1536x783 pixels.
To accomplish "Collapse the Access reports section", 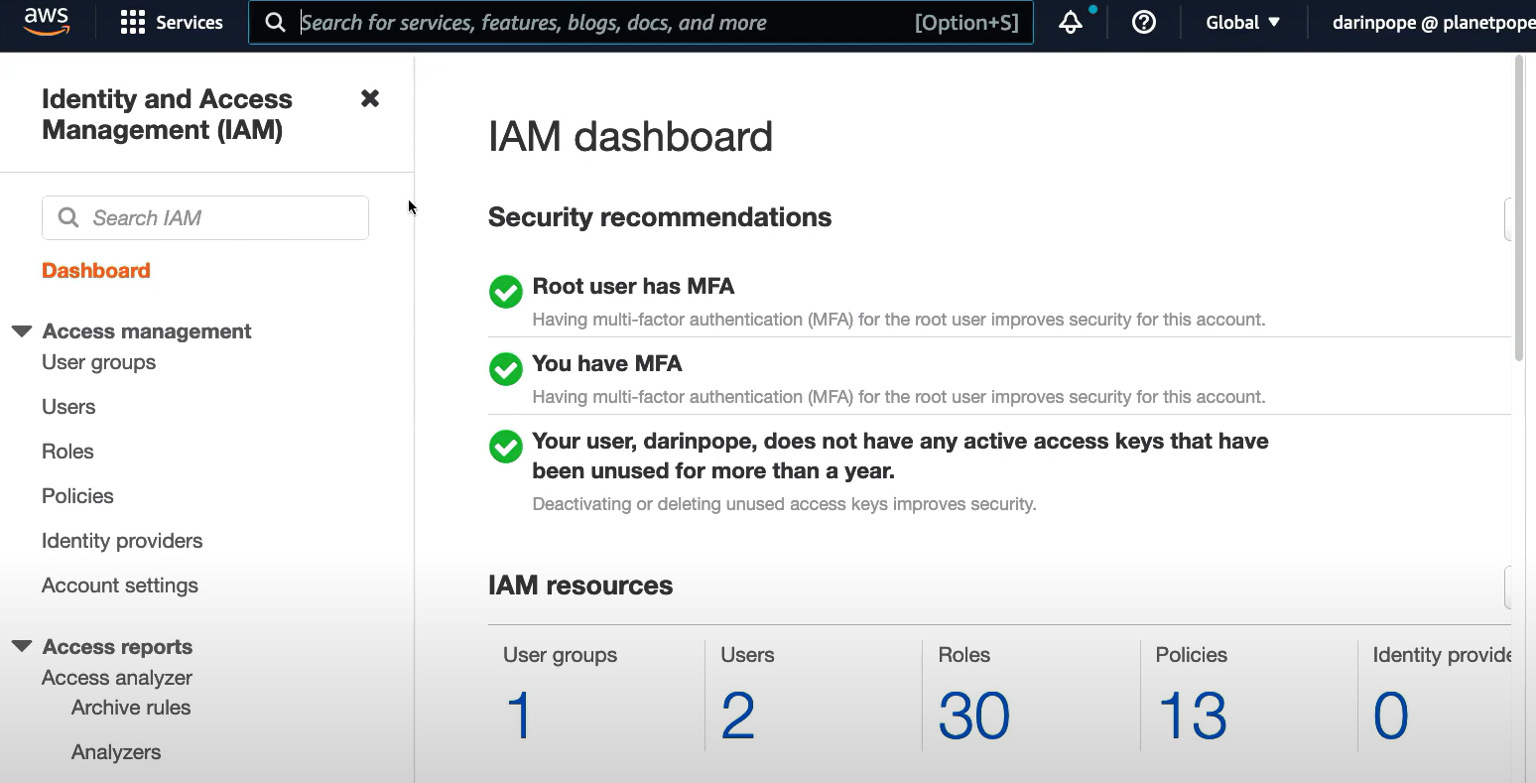I will pos(22,647).
